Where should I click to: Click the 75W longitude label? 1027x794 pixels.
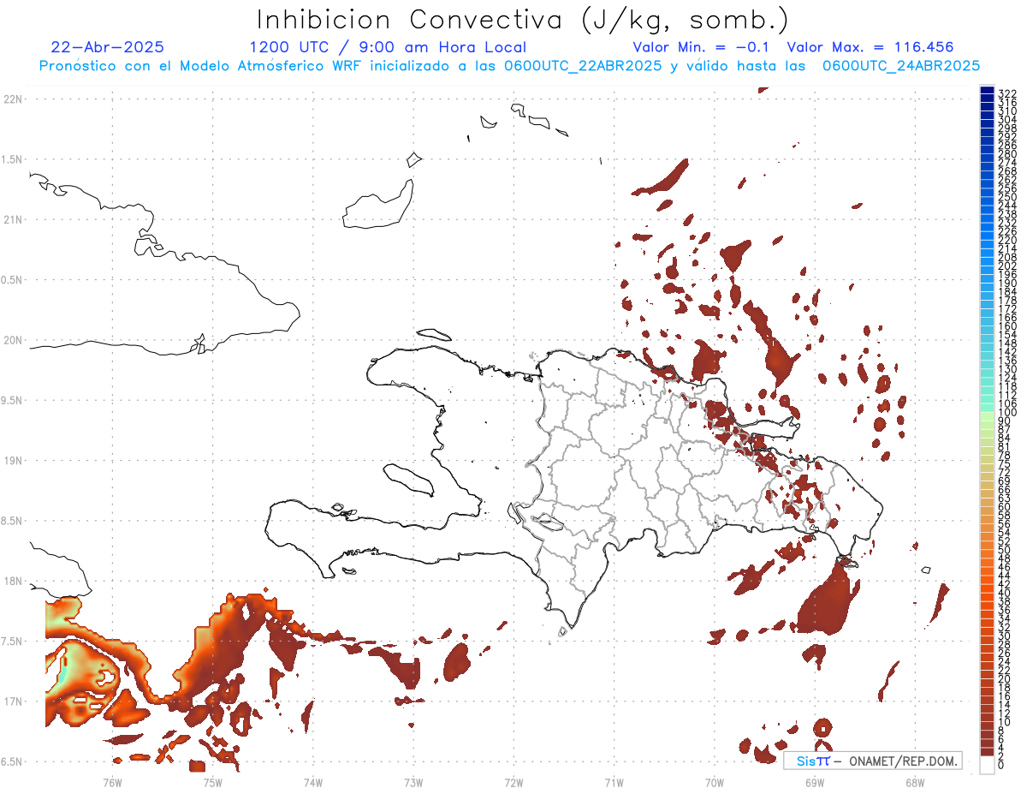pos(212,782)
